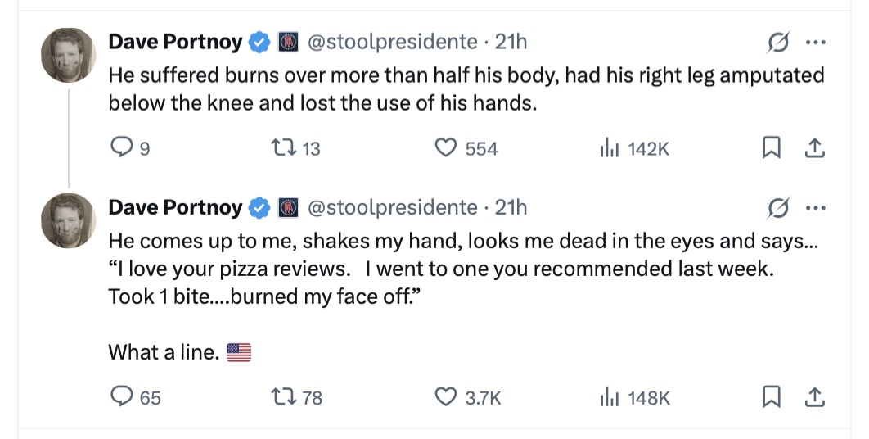Screen dimensions: 869x439
Task: View analytics for the 142K views tweet
Action: pyautogui.click(x=607, y=147)
